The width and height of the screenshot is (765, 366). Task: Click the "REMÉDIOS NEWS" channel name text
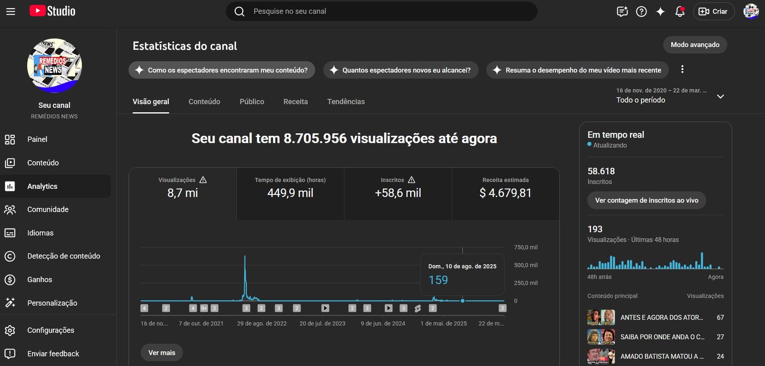(x=54, y=117)
